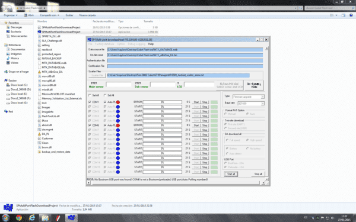Open the Option menu in download tool
The width and height of the screenshot is (356, 222).
pos(121,44)
